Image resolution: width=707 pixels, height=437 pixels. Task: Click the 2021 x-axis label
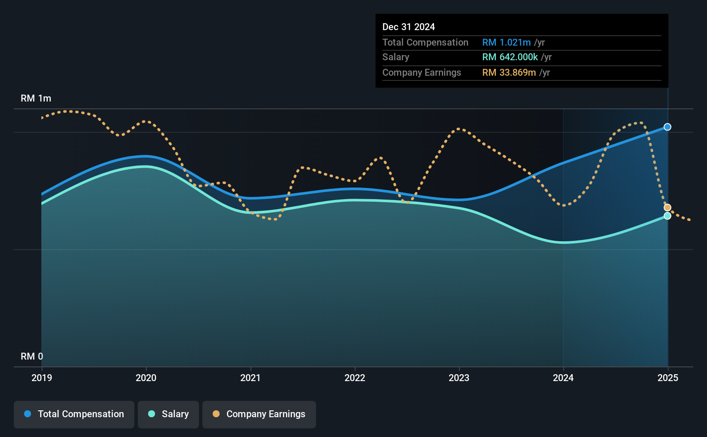(251, 378)
